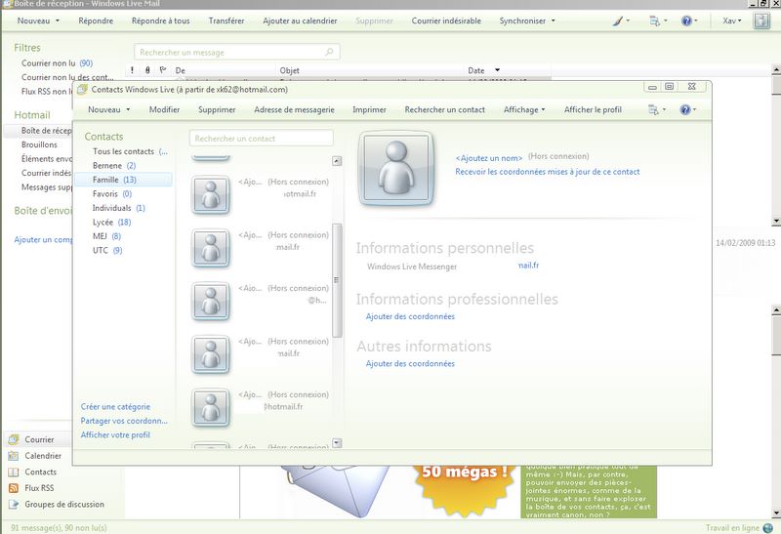Open the Mail window menus icon
The image size is (781, 534).
tap(654, 21)
